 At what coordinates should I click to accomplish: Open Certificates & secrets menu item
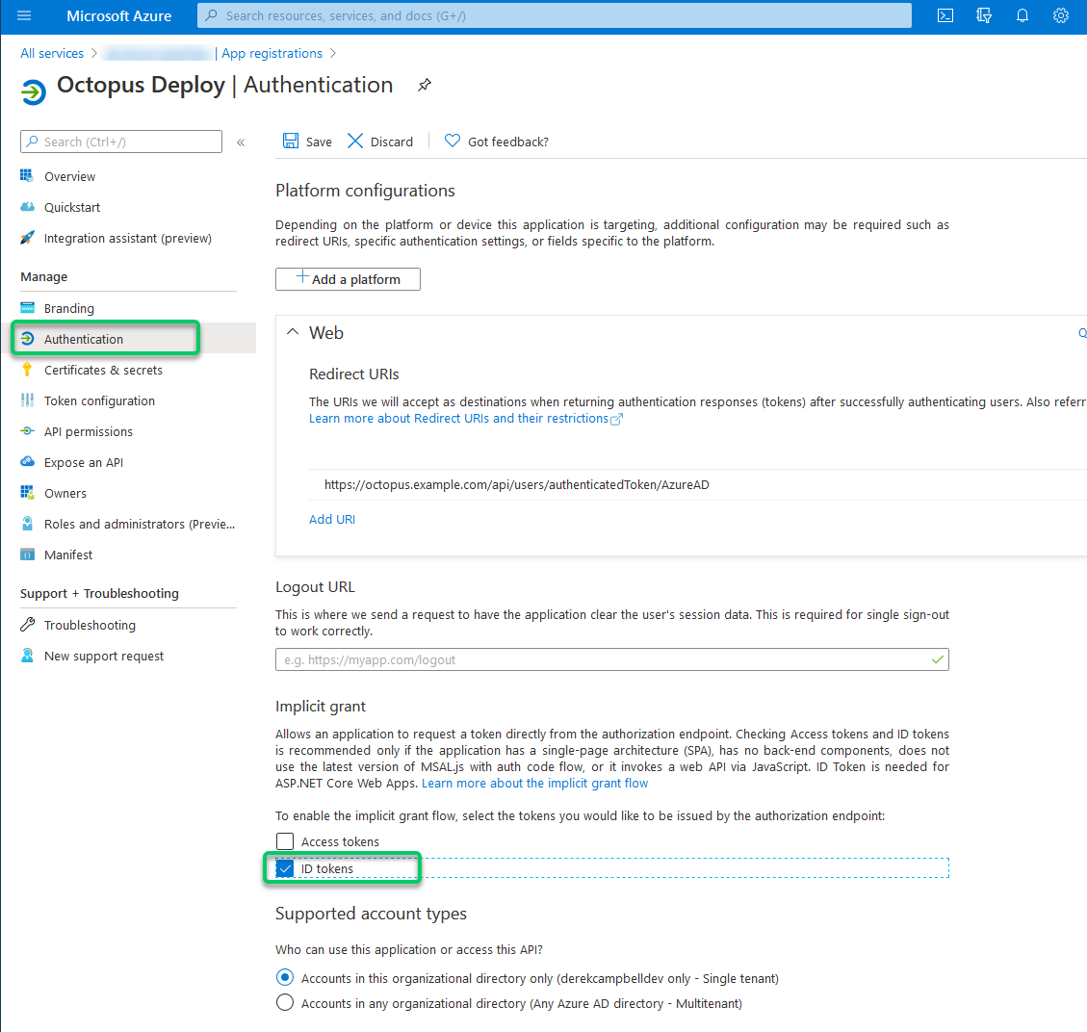click(x=103, y=371)
